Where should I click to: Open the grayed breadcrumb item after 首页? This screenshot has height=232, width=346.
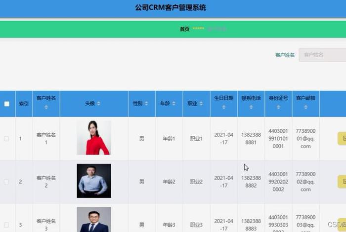click(x=216, y=29)
